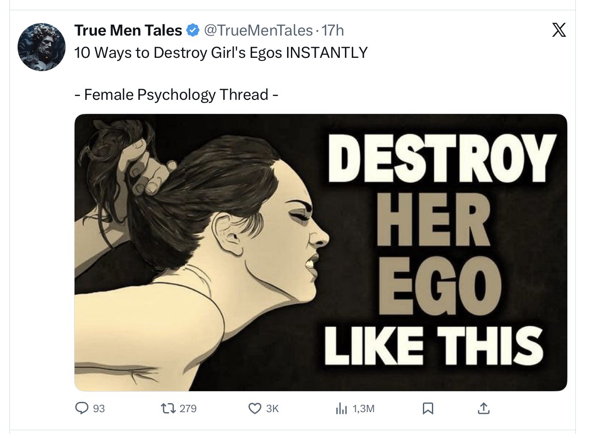This screenshot has height=434, width=599.
Task: Click the Female Psychology Thread text line
Action: (x=177, y=94)
